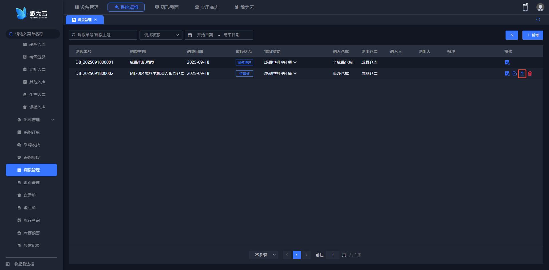Open 调拨入库 in the sidebar
Screen dimensions: 549x270
click(34, 107)
